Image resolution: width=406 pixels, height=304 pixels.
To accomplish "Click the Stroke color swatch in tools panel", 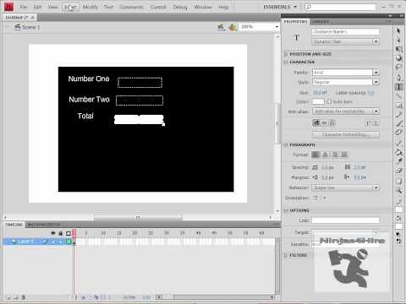I will pos(398,210).
